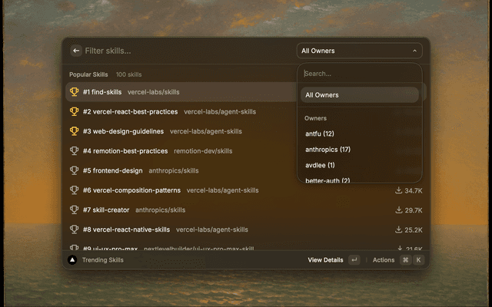Click the dropdown Search field

359,74
